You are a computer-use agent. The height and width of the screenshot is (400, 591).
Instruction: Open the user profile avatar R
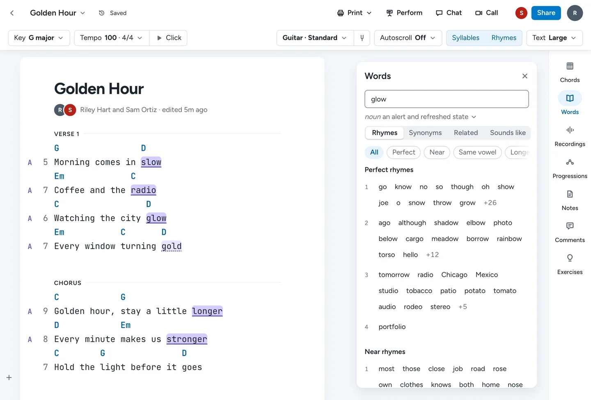tap(575, 13)
